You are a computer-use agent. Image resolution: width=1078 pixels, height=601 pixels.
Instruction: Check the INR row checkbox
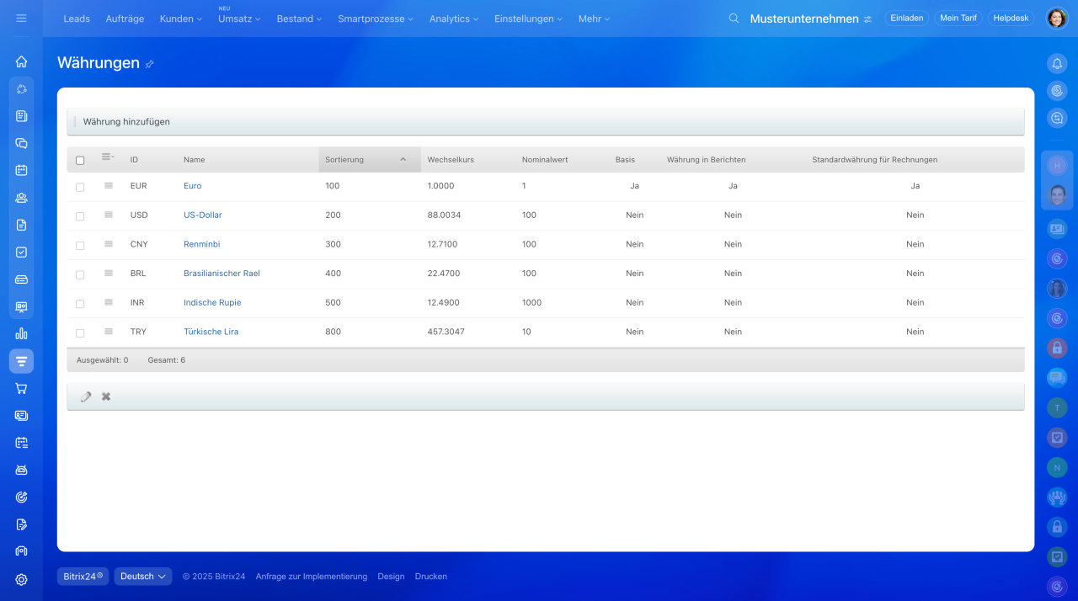pos(80,304)
